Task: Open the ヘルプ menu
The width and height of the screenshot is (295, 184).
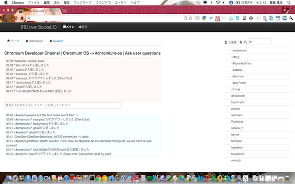Action: click(x=135, y=2)
